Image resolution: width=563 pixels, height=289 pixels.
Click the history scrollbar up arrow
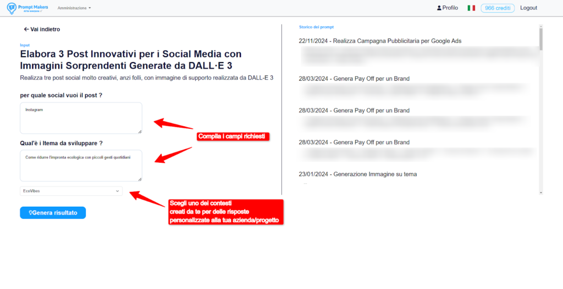tap(541, 26)
